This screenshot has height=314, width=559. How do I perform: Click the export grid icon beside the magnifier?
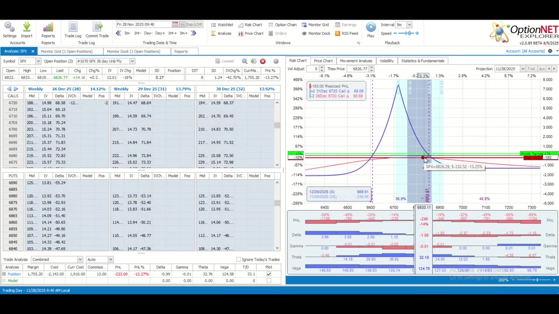[x=253, y=61]
